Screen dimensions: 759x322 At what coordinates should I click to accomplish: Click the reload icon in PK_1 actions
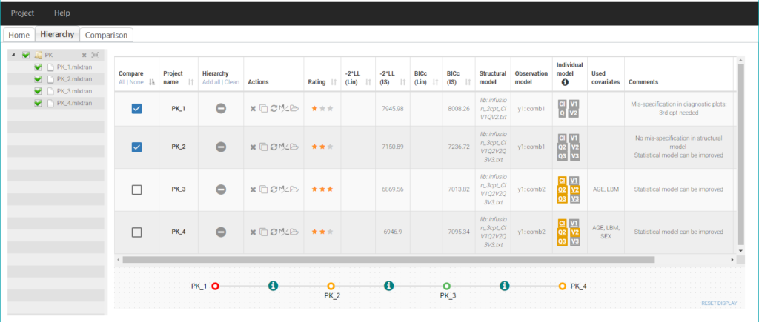[x=274, y=109]
